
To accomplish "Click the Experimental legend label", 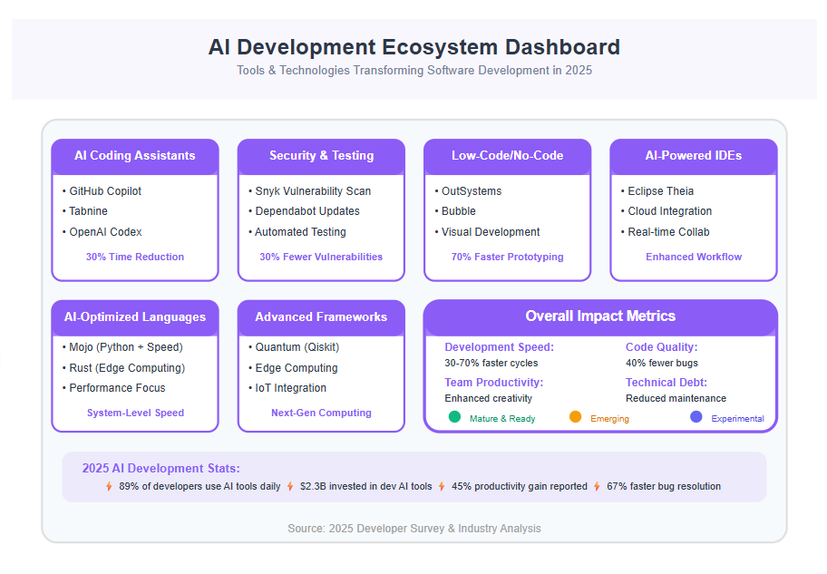I will (x=737, y=418).
